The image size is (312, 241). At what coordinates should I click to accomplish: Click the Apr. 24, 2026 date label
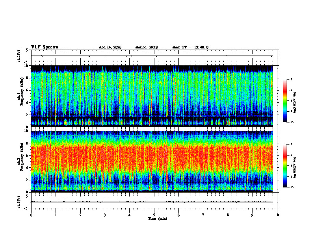pos(110,47)
